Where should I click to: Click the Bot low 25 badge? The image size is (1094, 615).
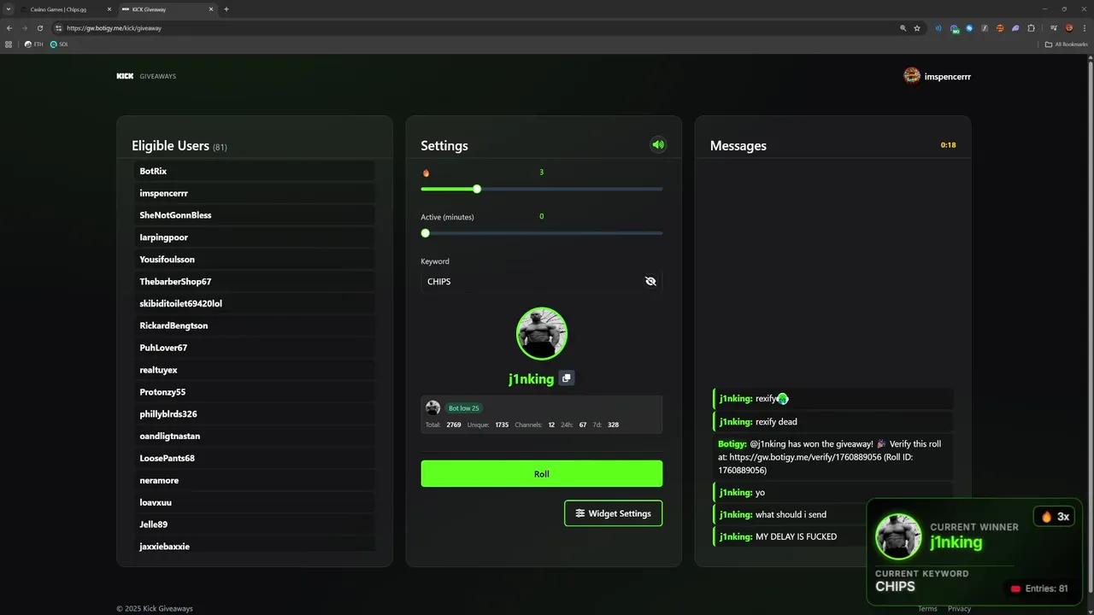pos(464,408)
